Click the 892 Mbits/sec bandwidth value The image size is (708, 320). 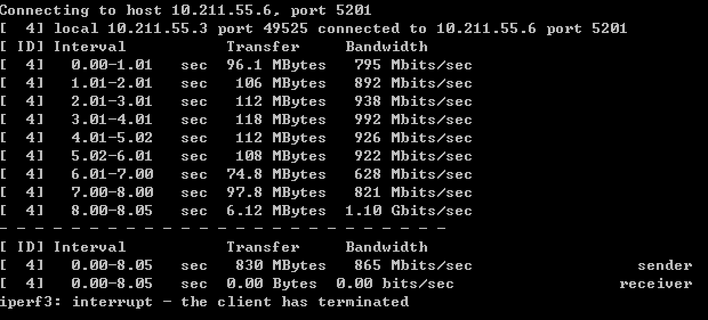[x=413, y=83]
